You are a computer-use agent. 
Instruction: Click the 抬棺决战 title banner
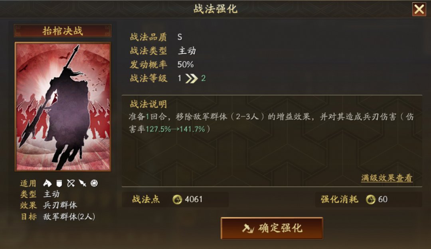(x=63, y=31)
